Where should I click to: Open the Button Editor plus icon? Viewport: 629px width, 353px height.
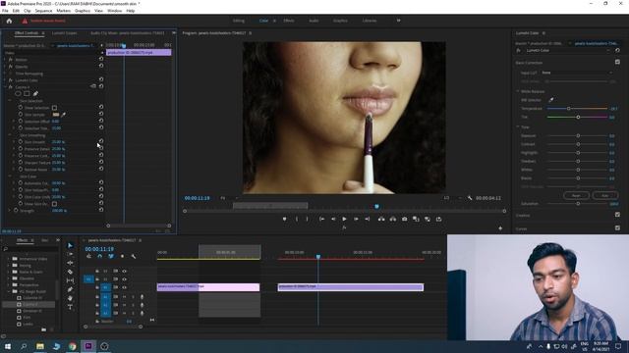pyautogui.click(x=500, y=228)
